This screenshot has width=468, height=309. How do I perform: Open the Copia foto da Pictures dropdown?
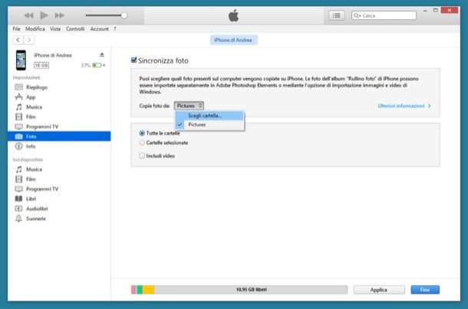[x=189, y=106]
